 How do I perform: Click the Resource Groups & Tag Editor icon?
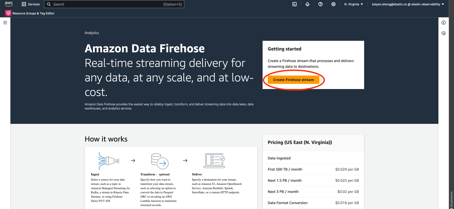8,13
